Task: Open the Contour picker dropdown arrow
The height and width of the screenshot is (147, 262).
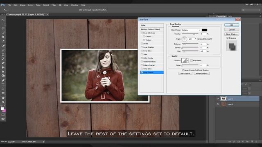Action: (x=187, y=60)
